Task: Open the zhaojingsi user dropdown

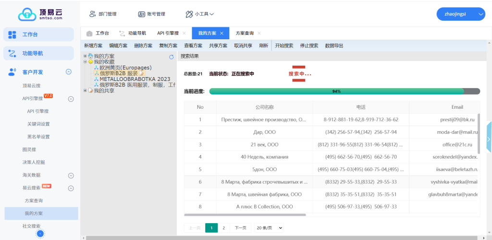Action: [460, 14]
